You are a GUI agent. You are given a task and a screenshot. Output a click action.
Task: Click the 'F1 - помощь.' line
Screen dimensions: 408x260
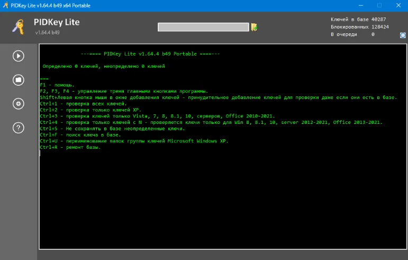click(x=57, y=85)
